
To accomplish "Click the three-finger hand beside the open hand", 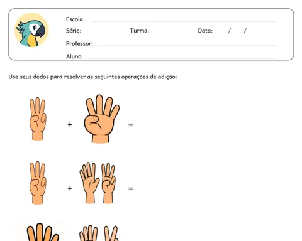I will (108, 183).
